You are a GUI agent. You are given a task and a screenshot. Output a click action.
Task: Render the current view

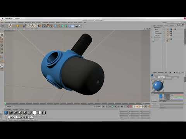coord(44,26)
